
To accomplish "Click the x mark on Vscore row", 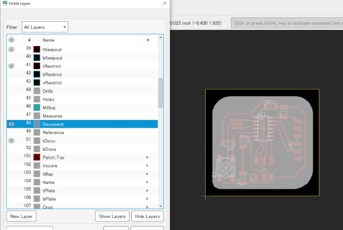I will [x=147, y=166].
